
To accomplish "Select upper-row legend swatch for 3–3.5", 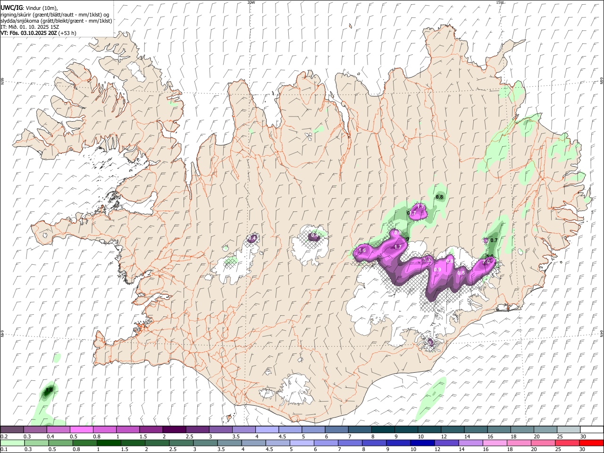I will coord(220,430).
